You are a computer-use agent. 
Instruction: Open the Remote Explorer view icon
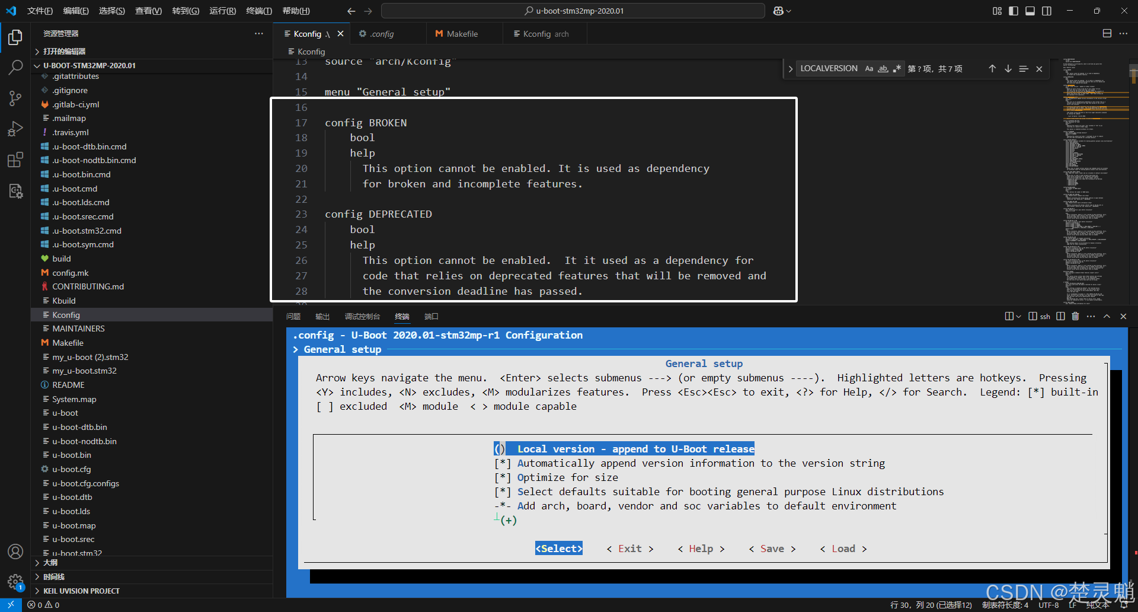[15, 191]
